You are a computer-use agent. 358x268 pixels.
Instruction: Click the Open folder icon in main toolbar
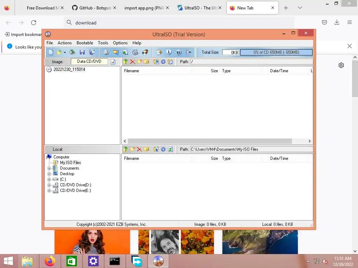coord(59,52)
